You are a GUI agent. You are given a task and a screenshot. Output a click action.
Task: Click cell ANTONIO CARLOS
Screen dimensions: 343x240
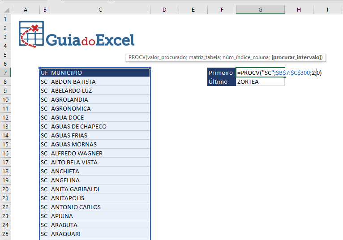[100, 207]
